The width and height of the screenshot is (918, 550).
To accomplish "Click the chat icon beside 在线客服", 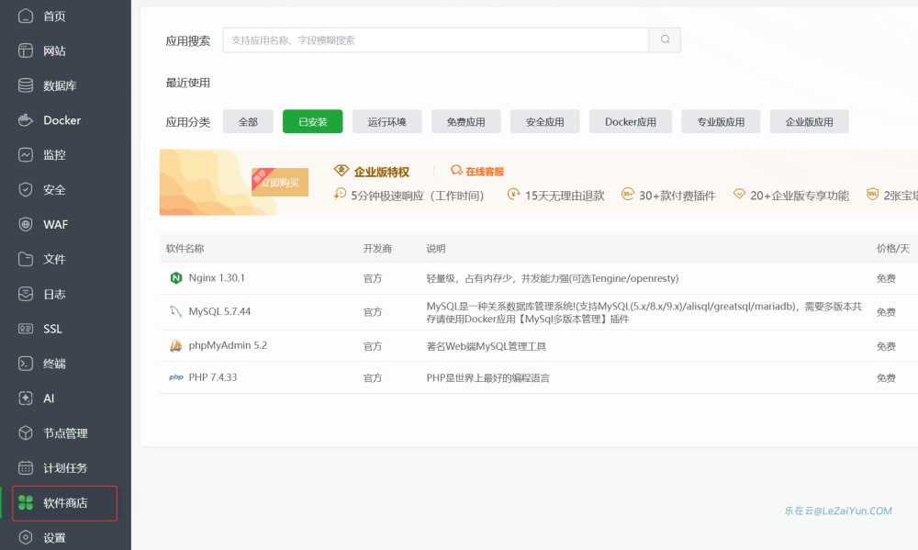I will pos(456,171).
